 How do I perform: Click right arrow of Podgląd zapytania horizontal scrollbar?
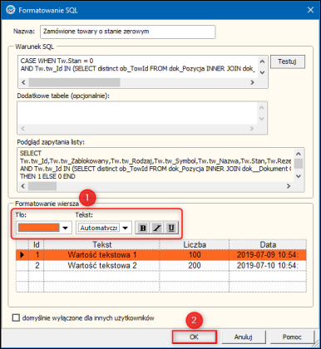click(x=289, y=186)
